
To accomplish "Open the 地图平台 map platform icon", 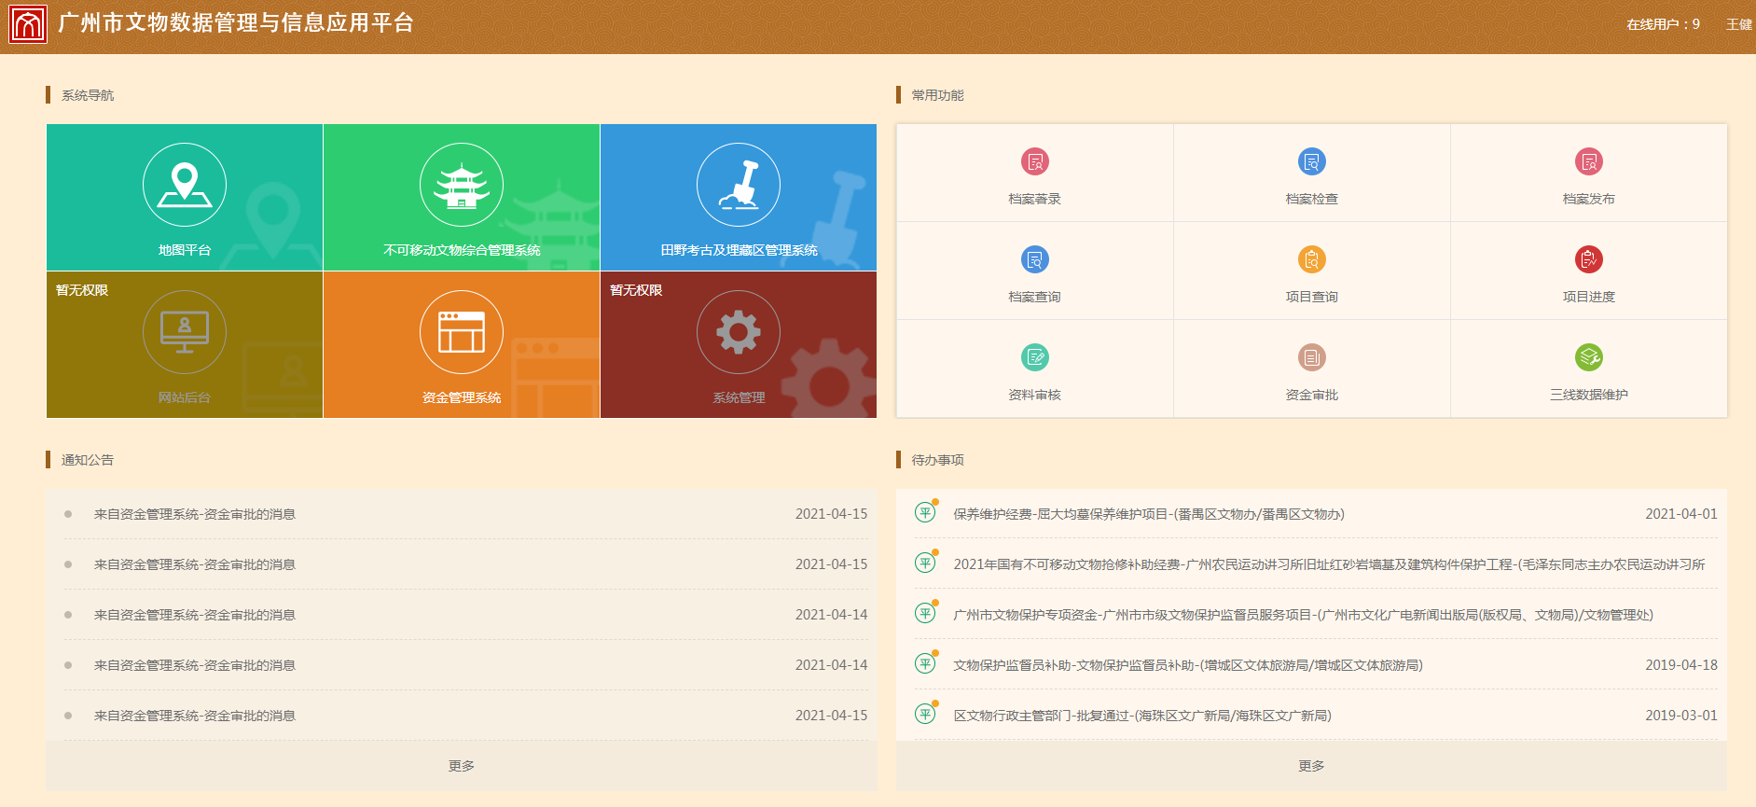I will (x=185, y=185).
